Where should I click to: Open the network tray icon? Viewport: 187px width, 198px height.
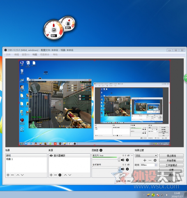tap(162, 195)
